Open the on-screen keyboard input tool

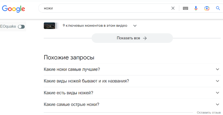(x=186, y=8)
